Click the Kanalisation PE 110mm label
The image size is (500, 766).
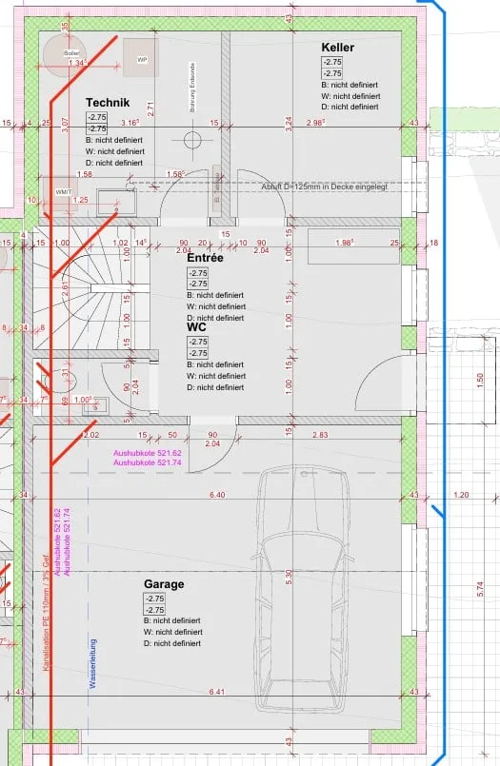[x=46, y=613]
